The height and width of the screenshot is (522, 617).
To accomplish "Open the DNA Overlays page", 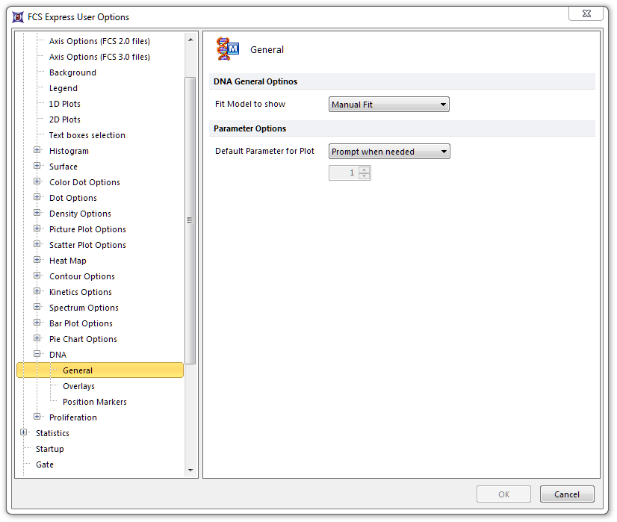I will [78, 386].
